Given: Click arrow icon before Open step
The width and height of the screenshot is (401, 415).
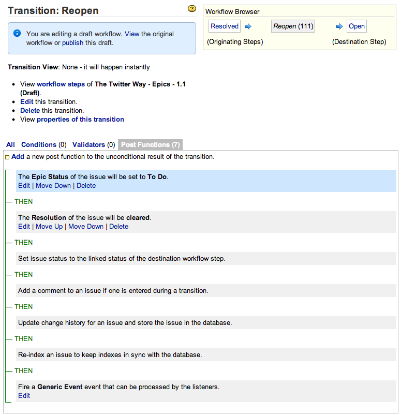Looking at the screenshot, I should 340,26.
